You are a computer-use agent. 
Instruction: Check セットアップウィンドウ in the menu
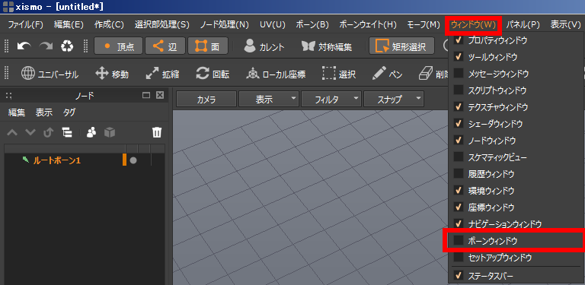516,257
